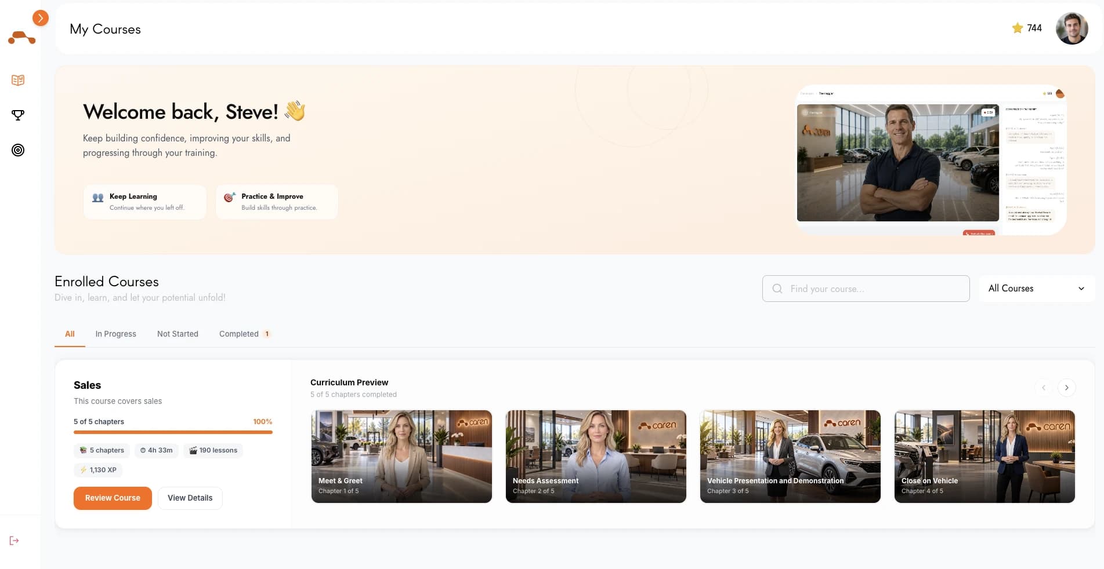Image resolution: width=1104 pixels, height=569 pixels.
Task: Go to next curriculum slide arrow
Action: pyautogui.click(x=1066, y=388)
